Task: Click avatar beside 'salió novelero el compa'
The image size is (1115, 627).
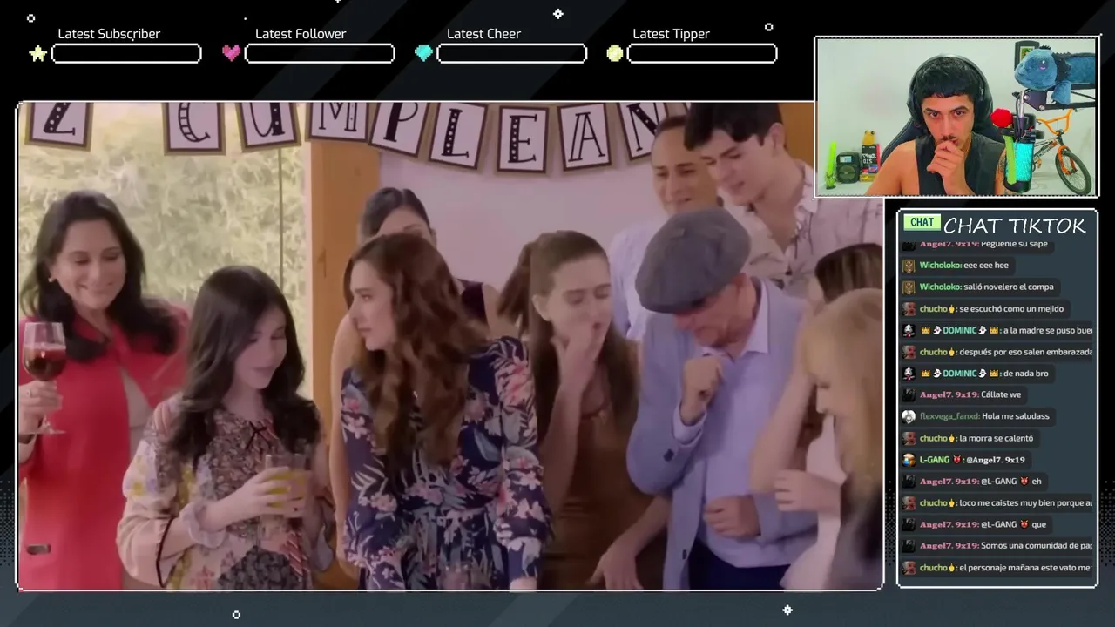Action: 909,287
